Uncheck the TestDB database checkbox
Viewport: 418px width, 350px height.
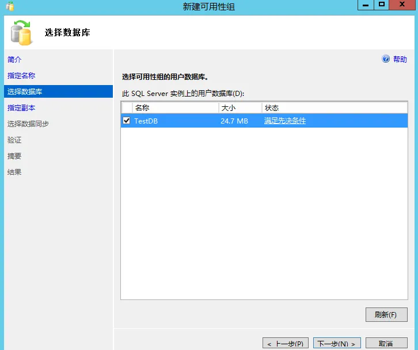coord(126,121)
